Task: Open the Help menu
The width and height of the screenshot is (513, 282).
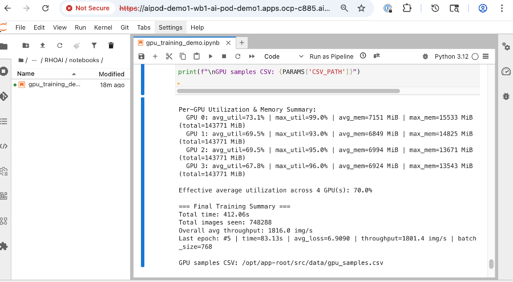Action: coord(197,27)
